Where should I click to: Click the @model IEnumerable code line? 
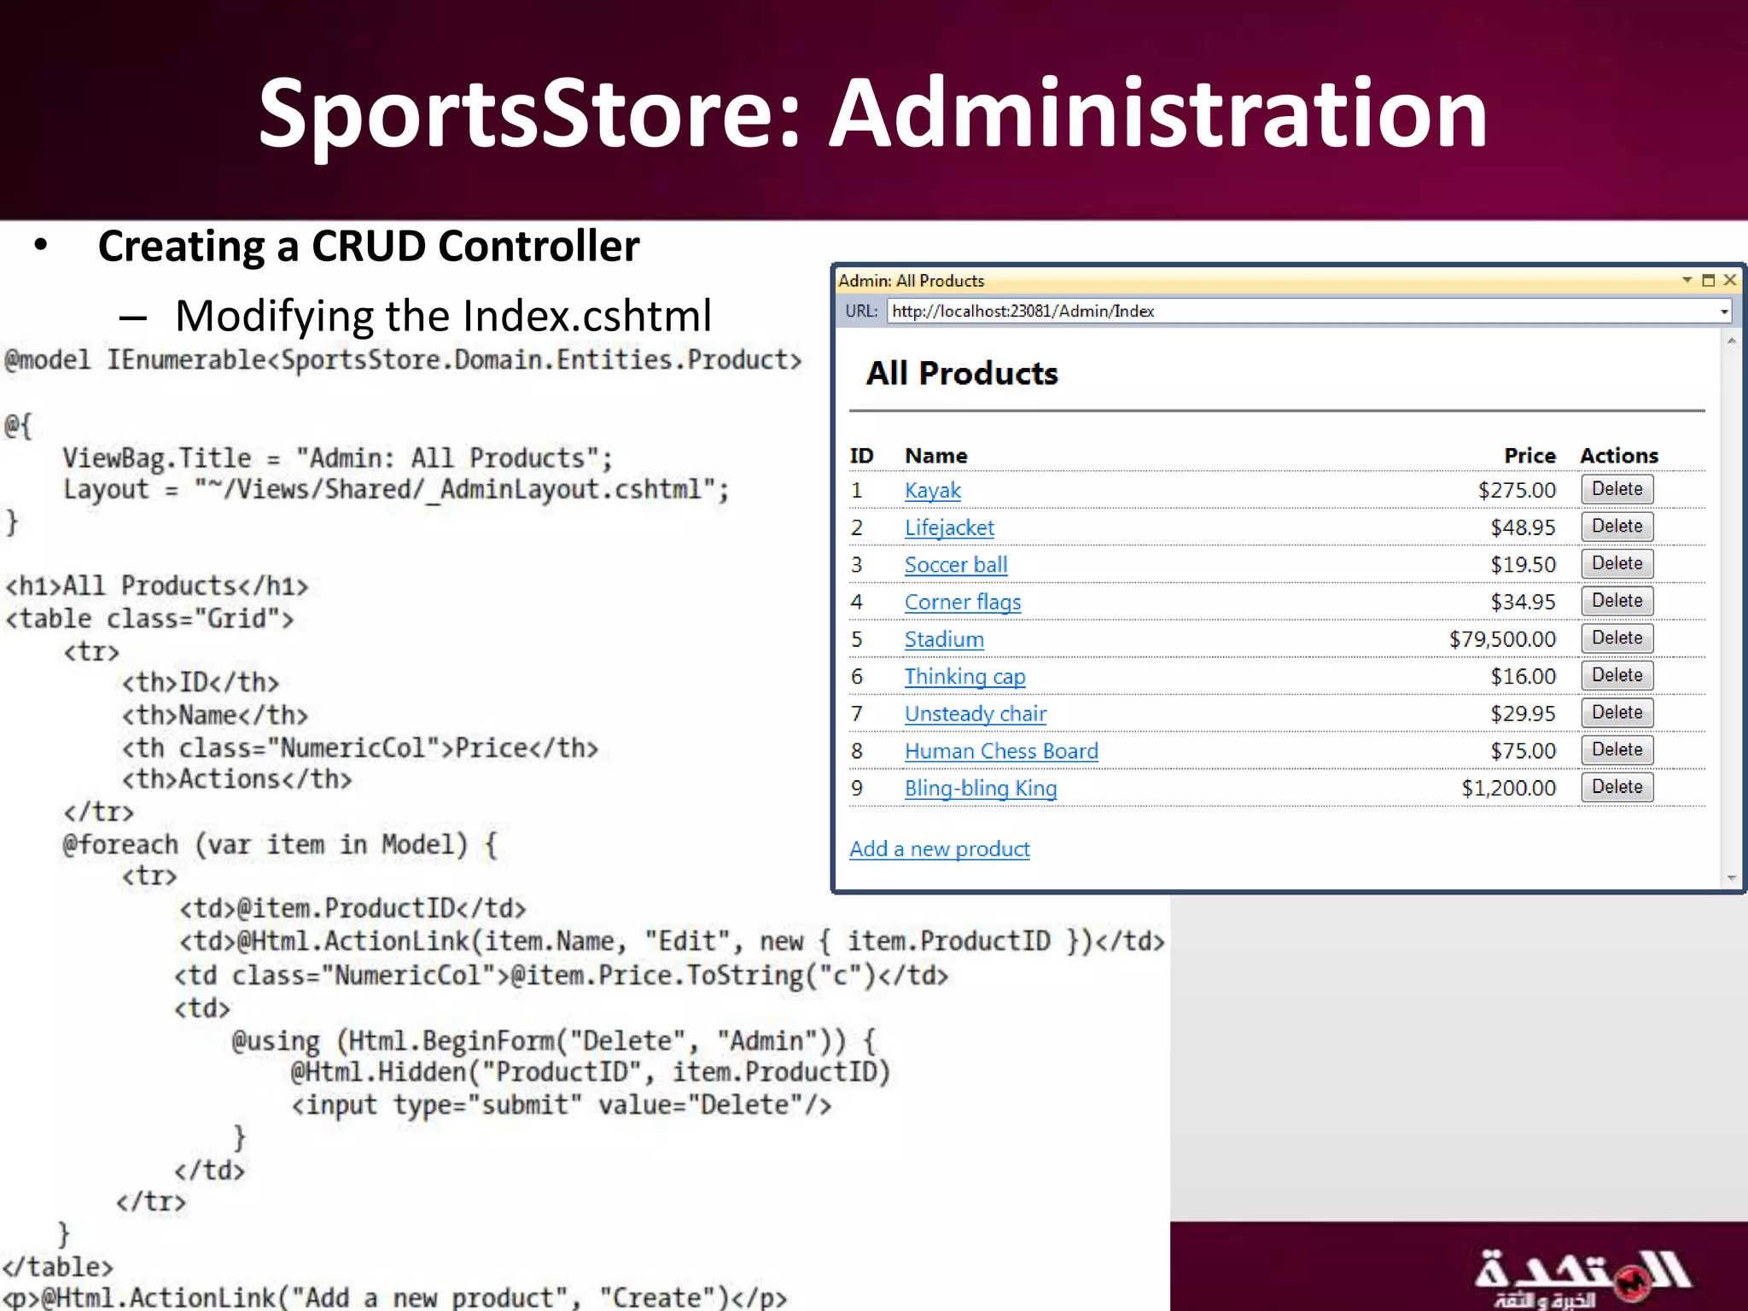tap(403, 360)
